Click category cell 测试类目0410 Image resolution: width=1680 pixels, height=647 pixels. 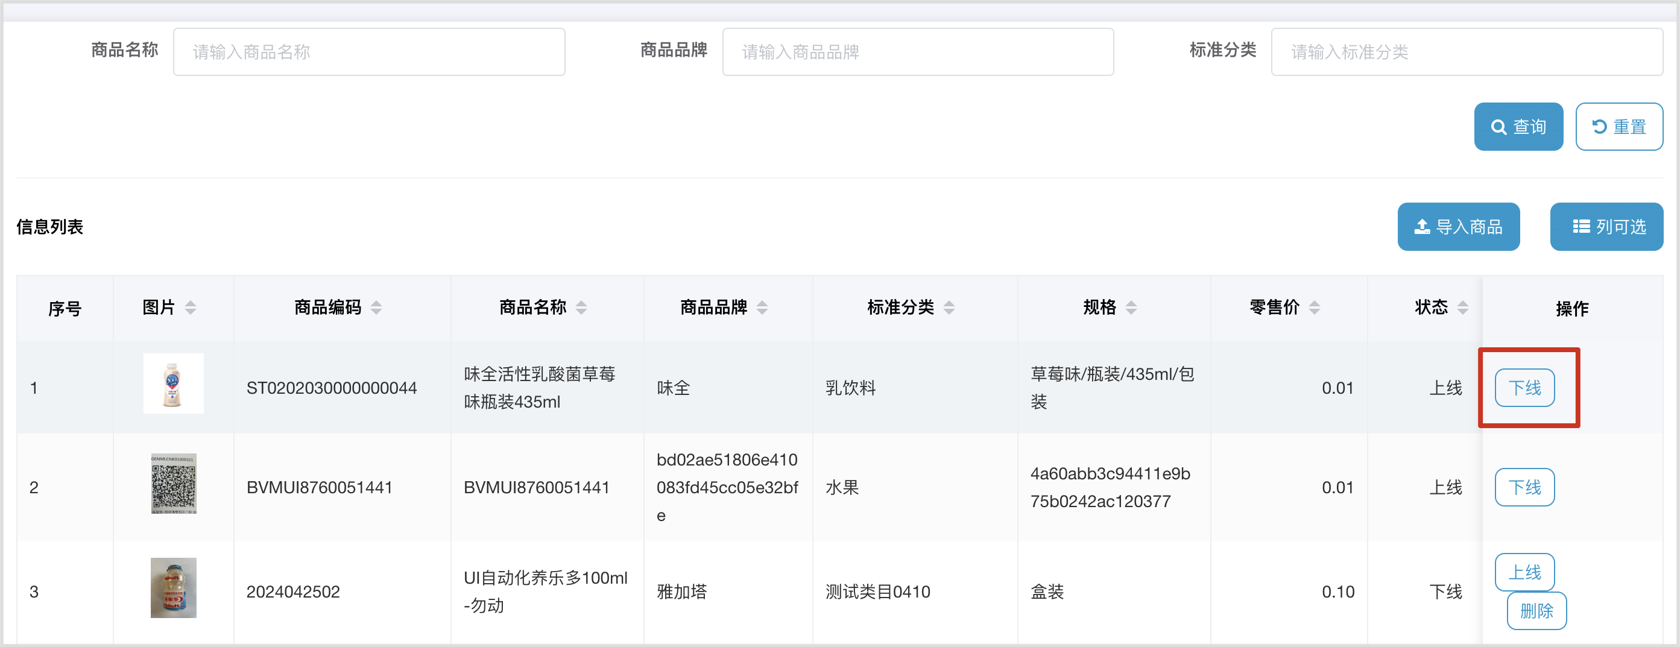pos(878,592)
